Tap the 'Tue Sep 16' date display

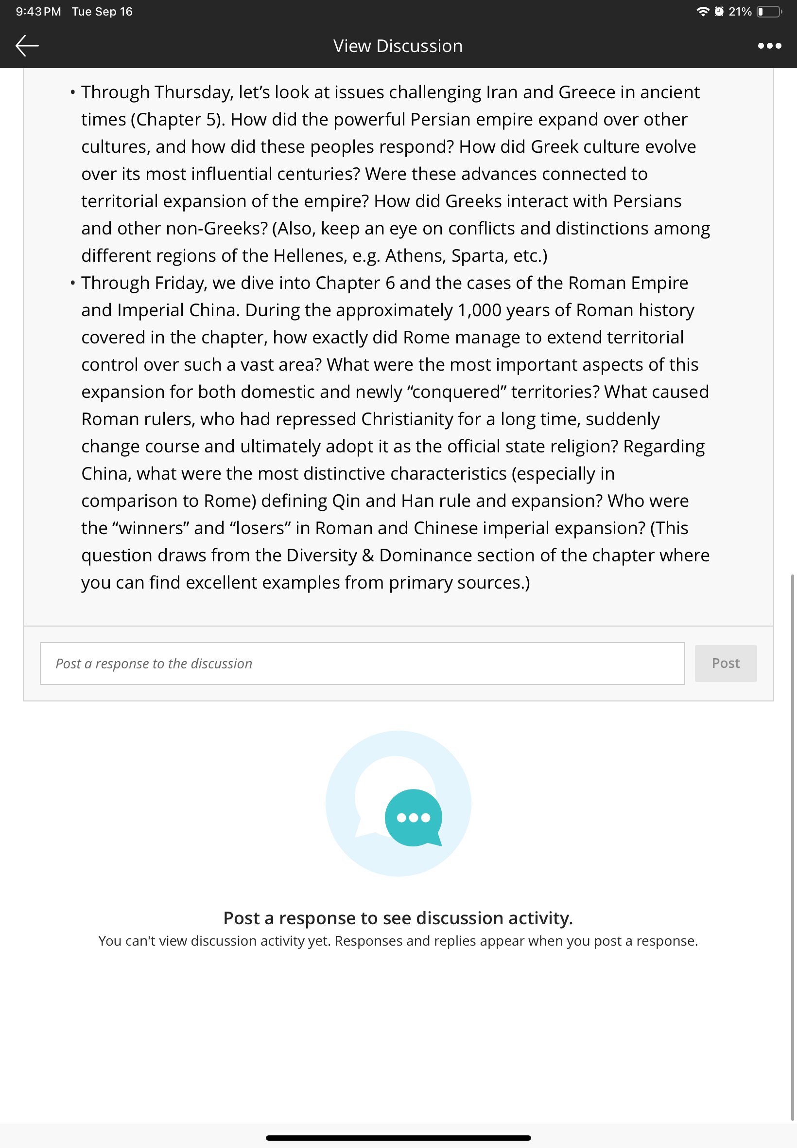tap(103, 12)
